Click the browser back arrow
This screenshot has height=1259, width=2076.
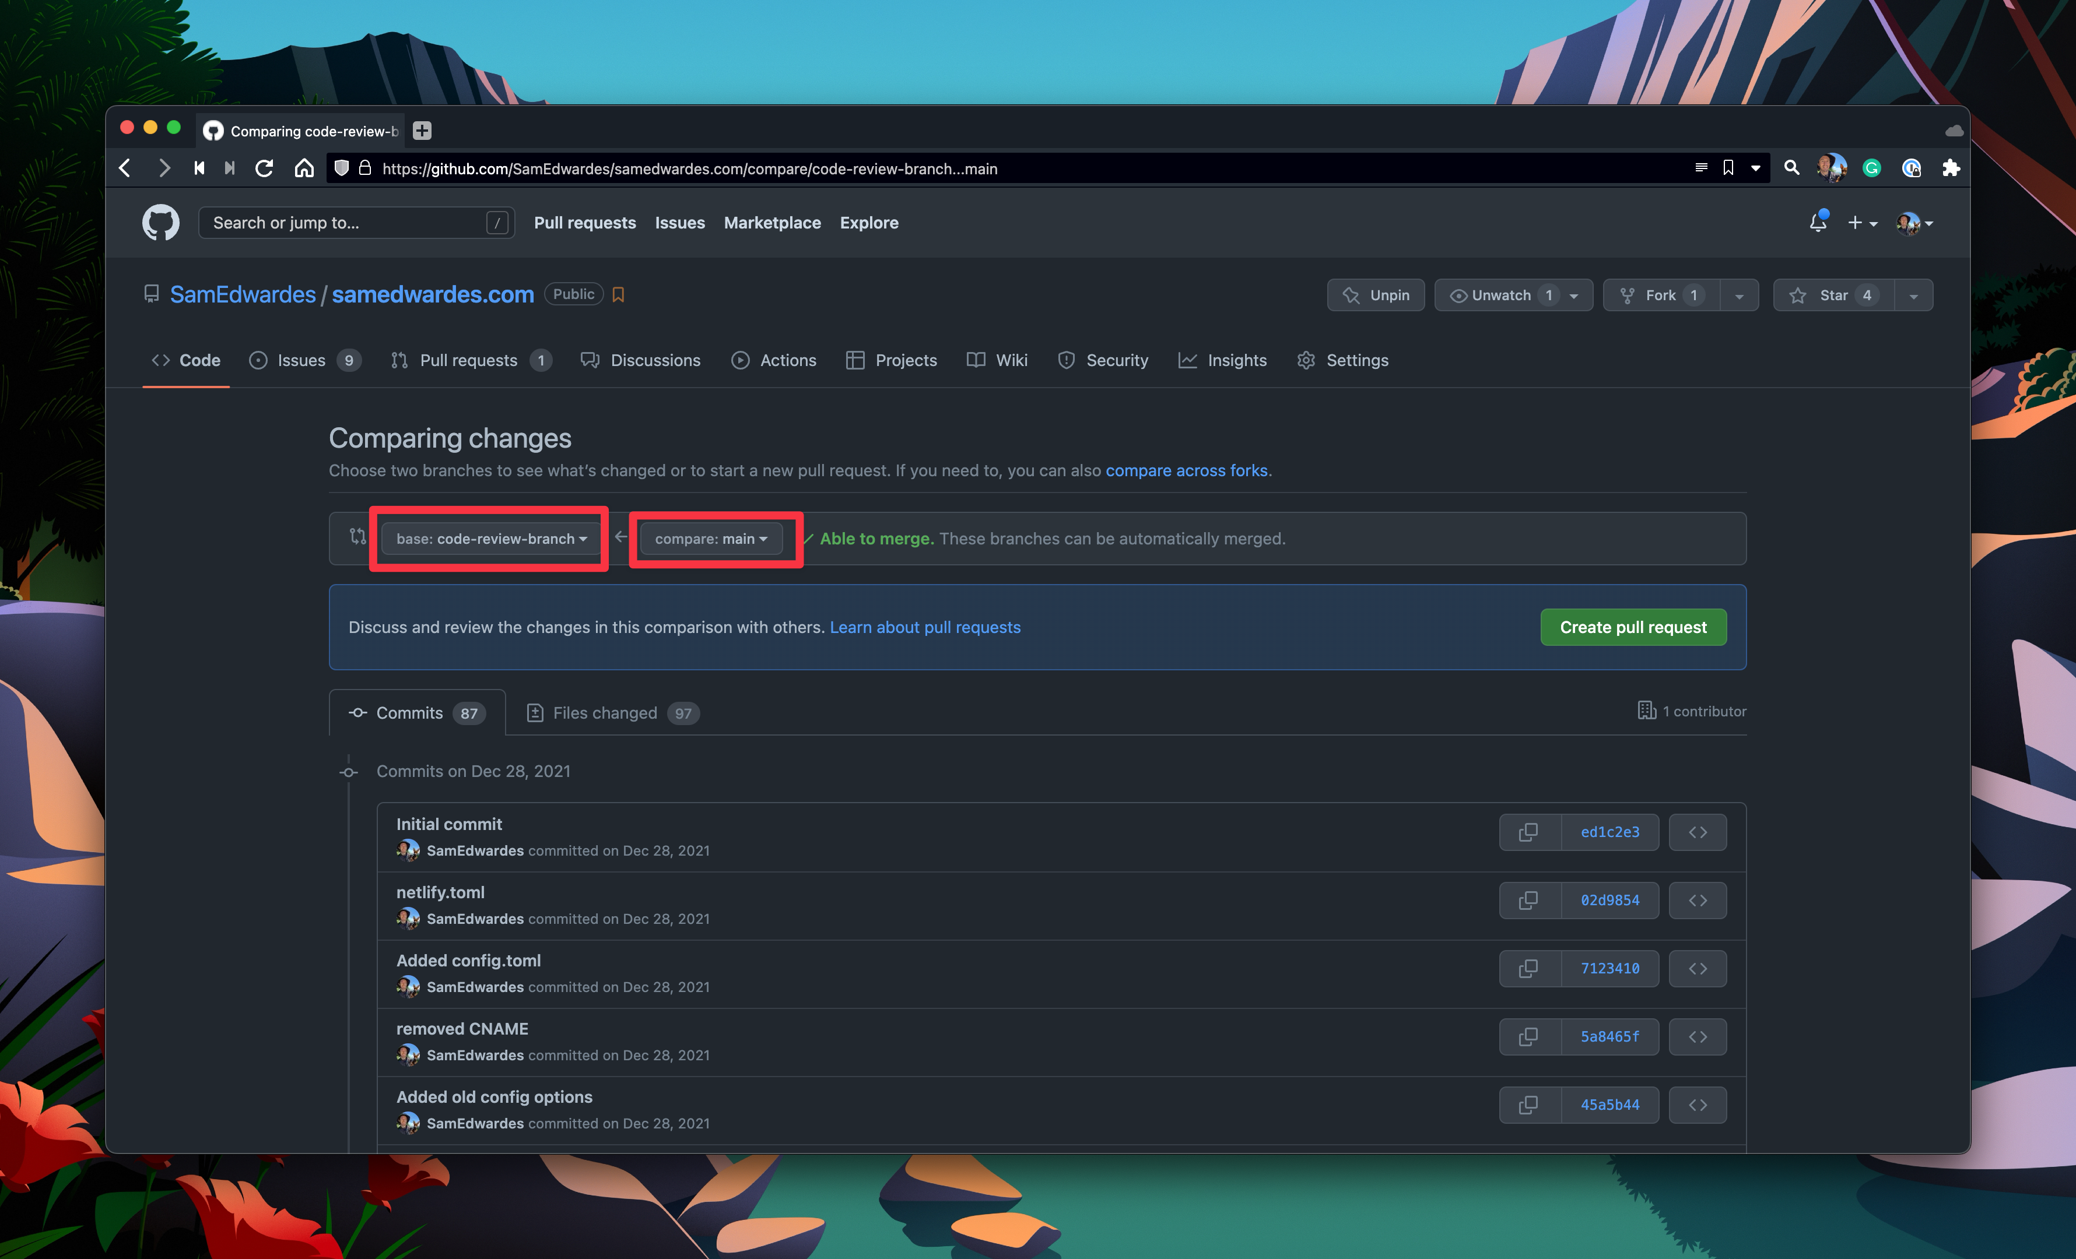tap(125, 168)
